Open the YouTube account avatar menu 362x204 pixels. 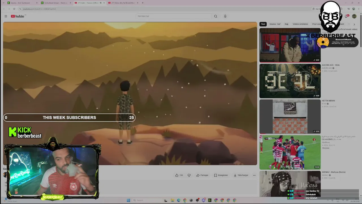pos(354,16)
